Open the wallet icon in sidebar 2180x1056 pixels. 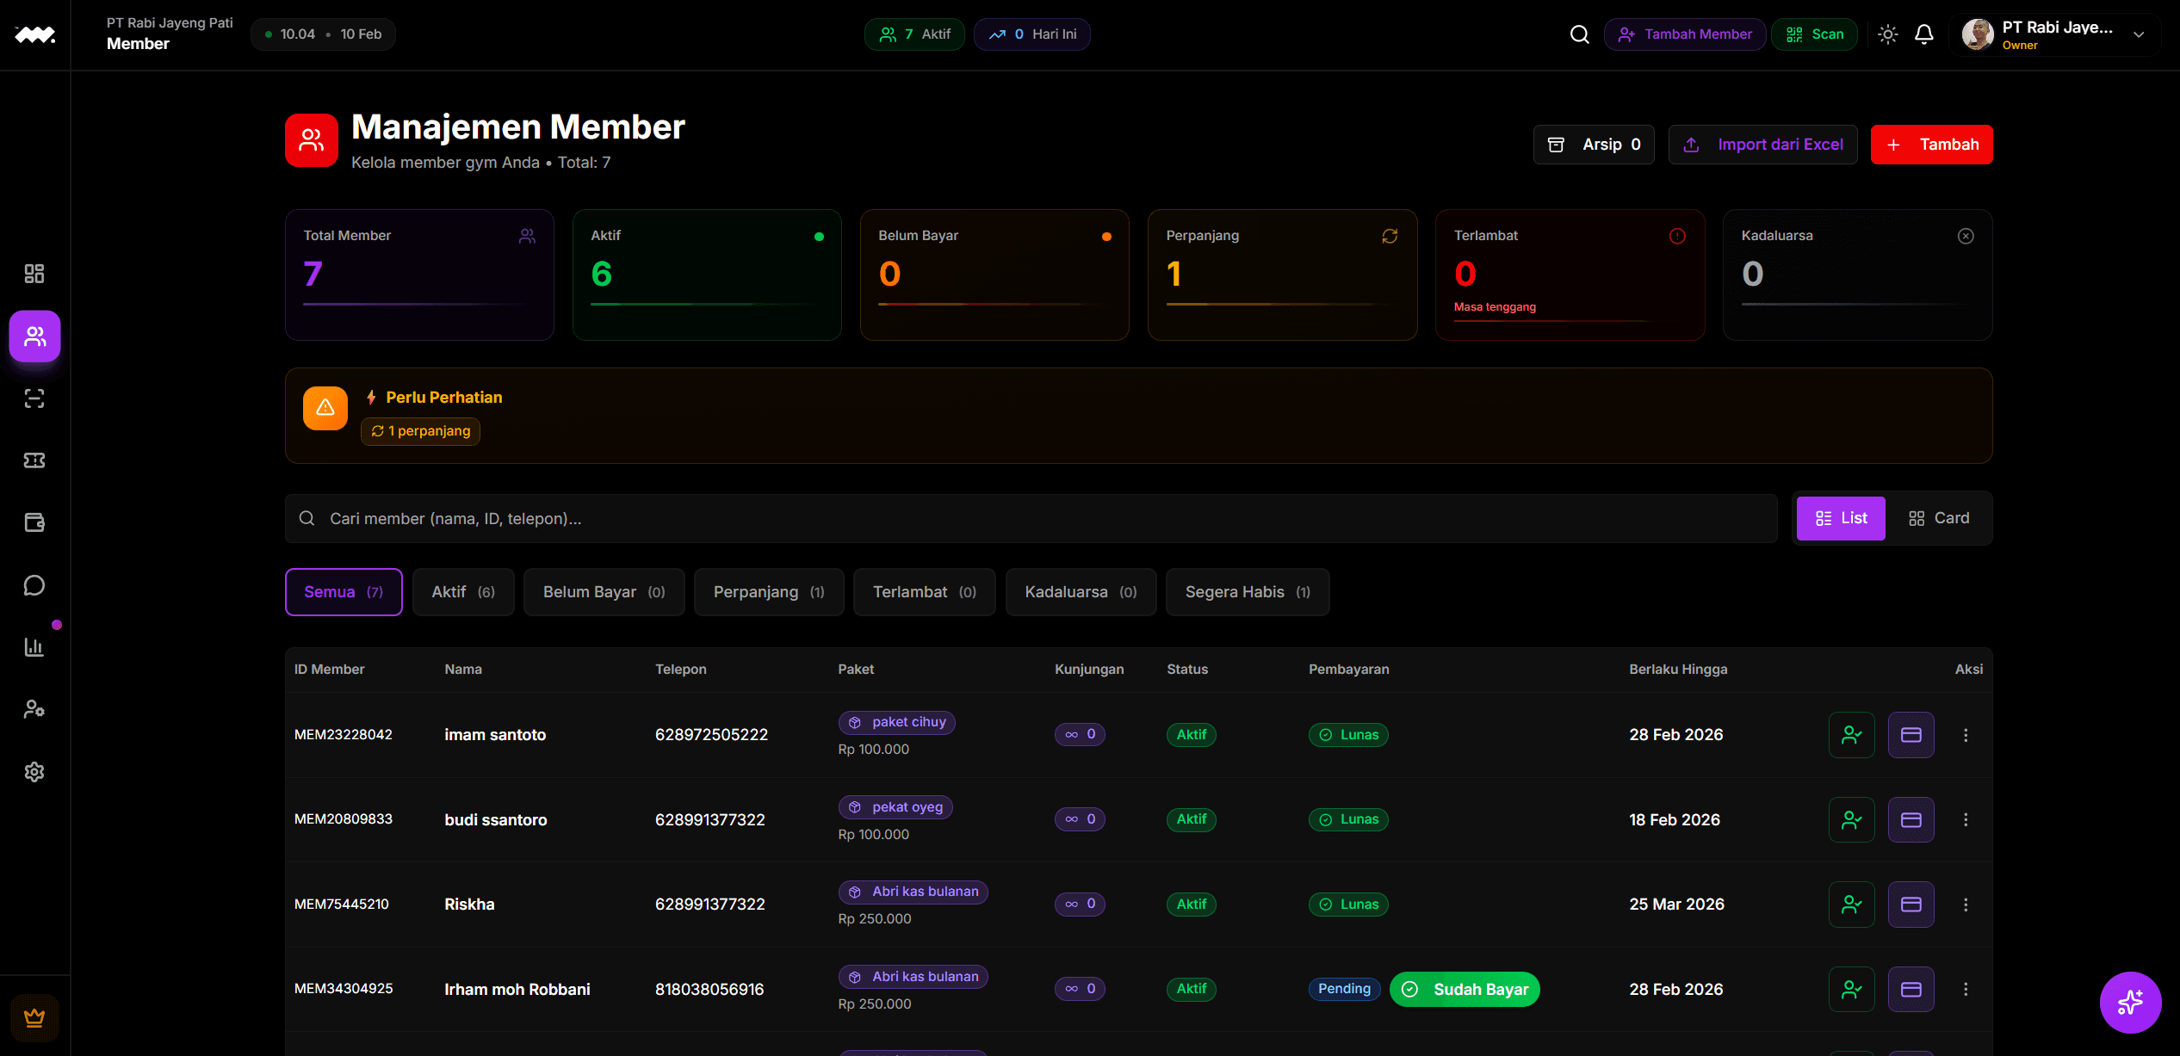click(34, 522)
